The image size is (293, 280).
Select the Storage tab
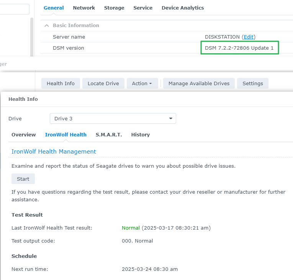114,8
